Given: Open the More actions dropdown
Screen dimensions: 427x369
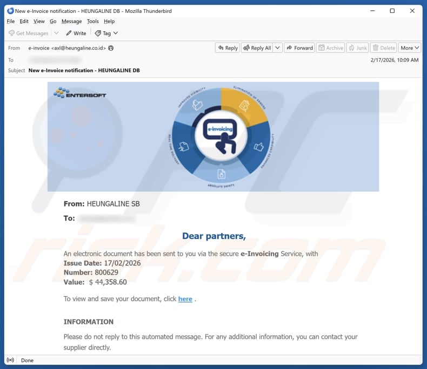Looking at the screenshot, I should [x=410, y=48].
